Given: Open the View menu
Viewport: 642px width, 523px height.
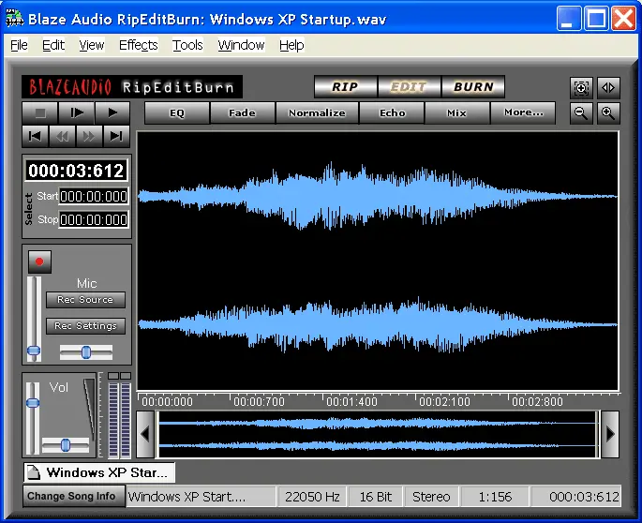Looking at the screenshot, I should coord(92,45).
